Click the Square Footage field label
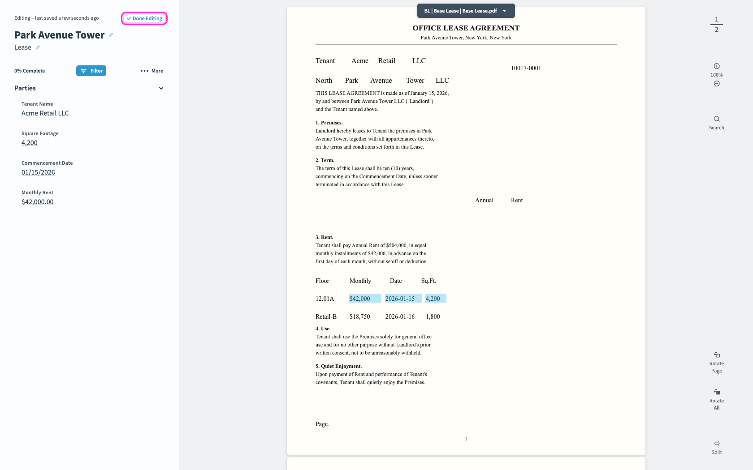 coord(40,133)
